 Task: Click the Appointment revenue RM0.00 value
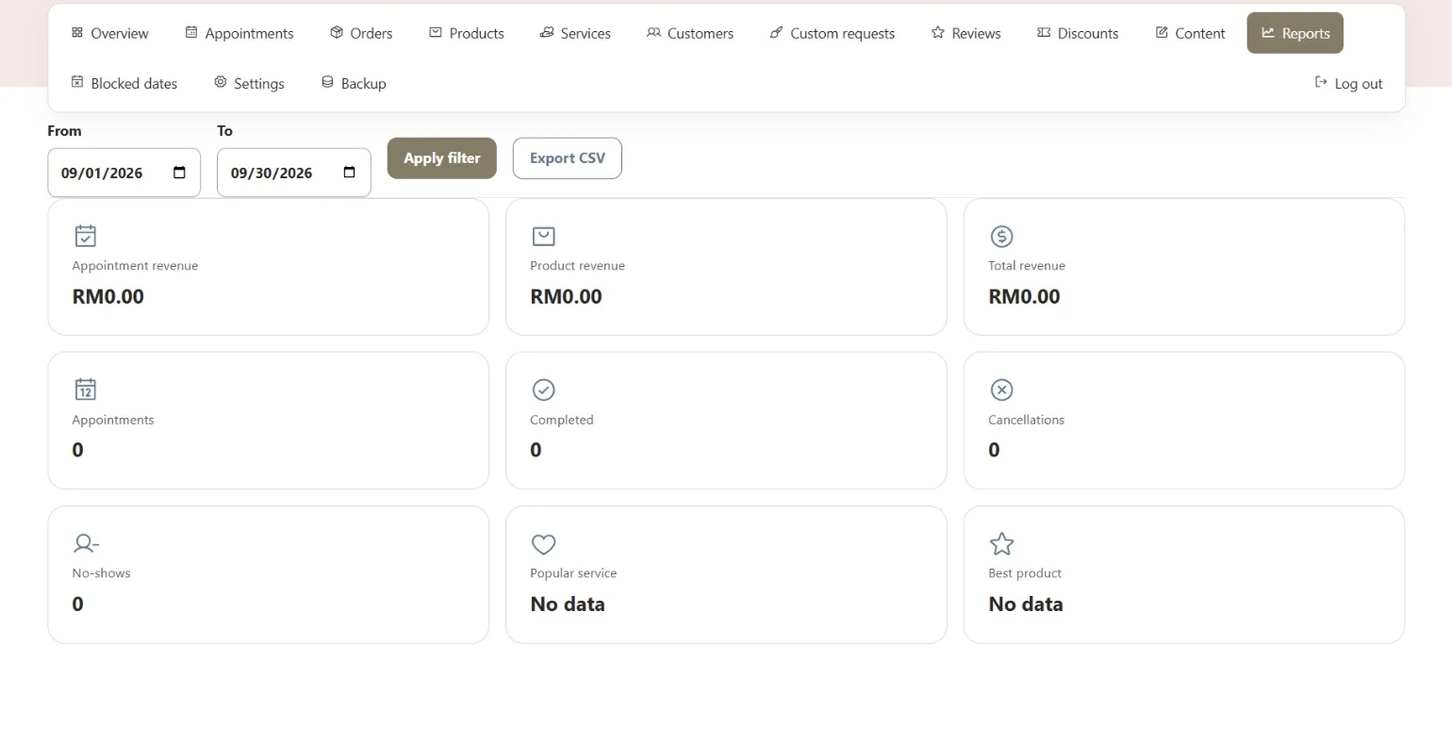[108, 296]
